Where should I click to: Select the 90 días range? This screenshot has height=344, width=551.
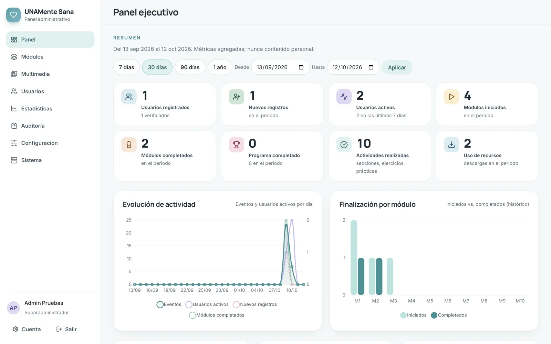click(190, 67)
